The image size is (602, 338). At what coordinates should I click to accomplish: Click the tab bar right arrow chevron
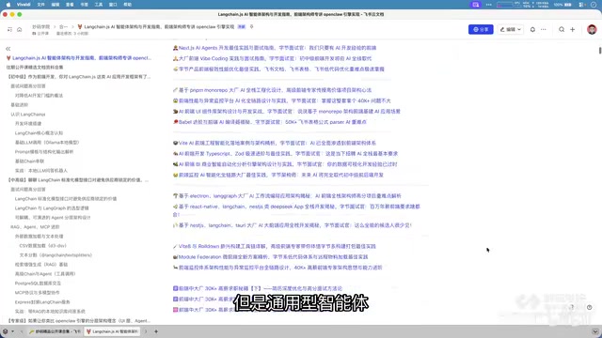click(146, 331)
